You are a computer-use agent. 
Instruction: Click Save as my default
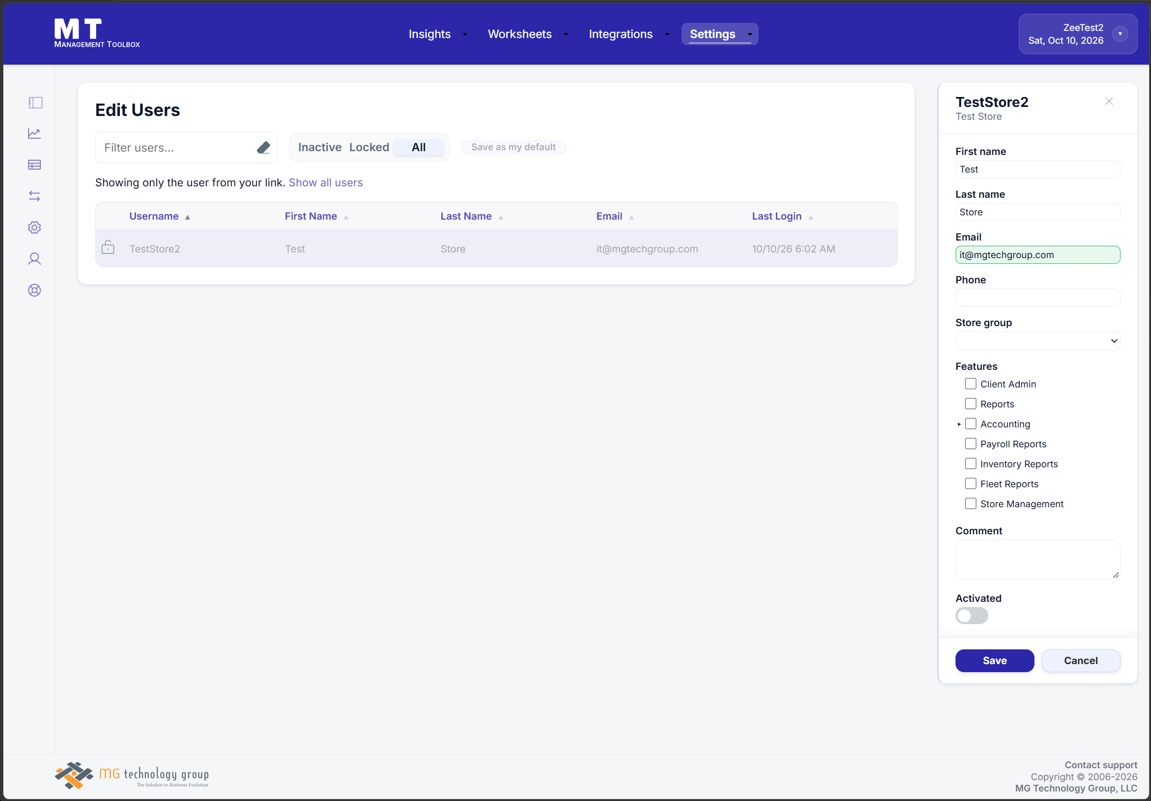click(x=513, y=147)
